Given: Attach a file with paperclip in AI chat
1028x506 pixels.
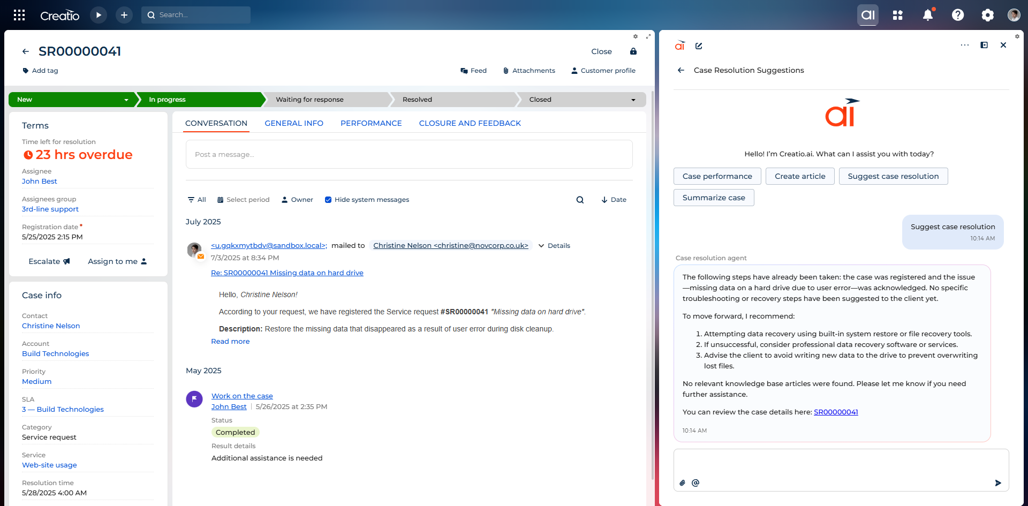Looking at the screenshot, I should 682,483.
